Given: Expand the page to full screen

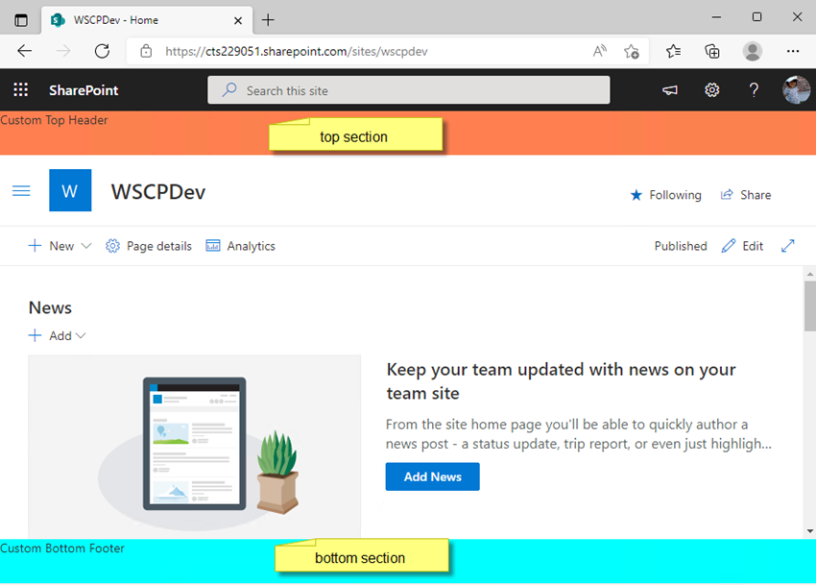Looking at the screenshot, I should tap(788, 246).
